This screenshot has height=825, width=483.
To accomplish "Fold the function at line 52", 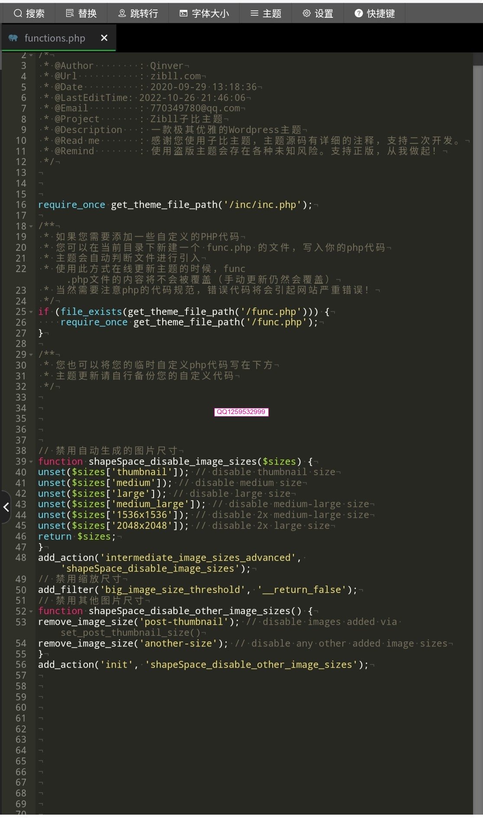I will (x=31, y=611).
